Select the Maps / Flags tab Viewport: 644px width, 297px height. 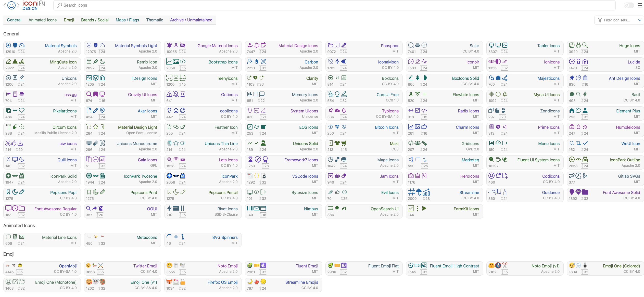[127, 20]
